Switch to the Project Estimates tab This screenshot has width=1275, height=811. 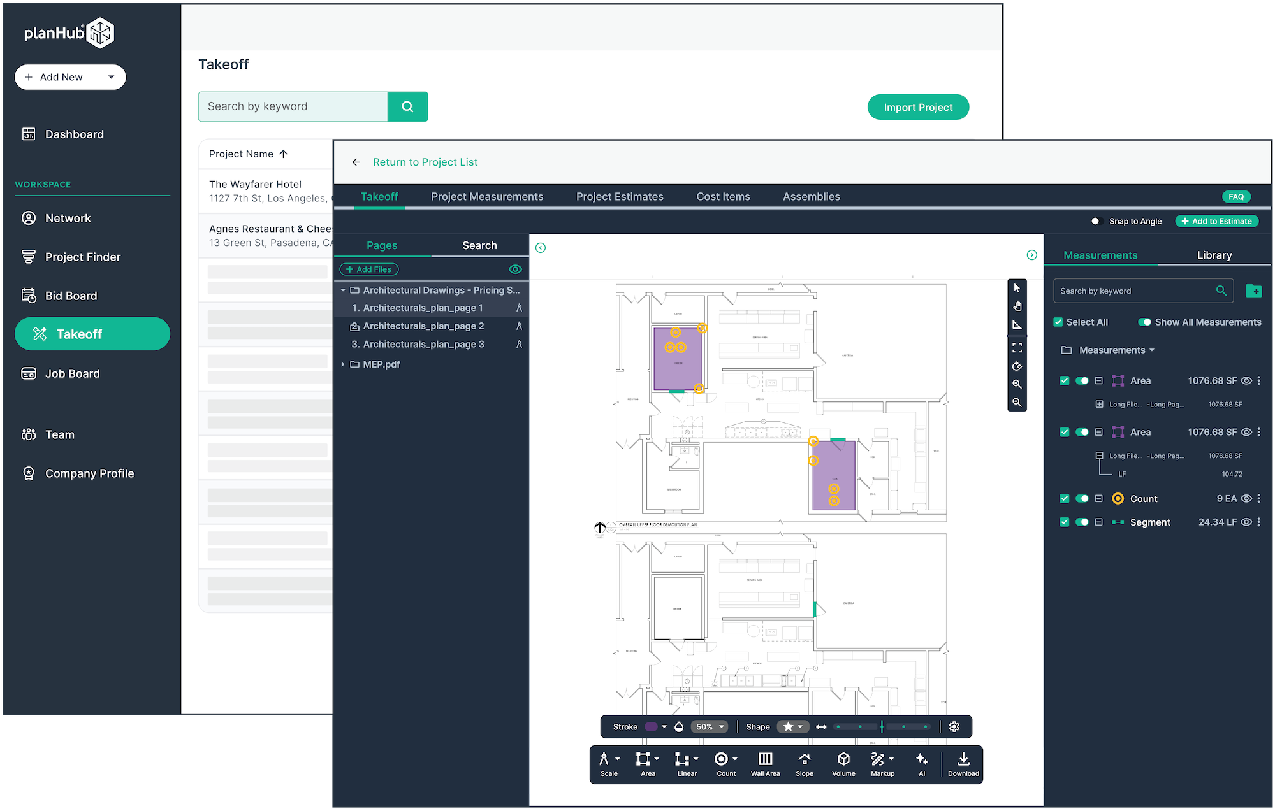click(x=619, y=196)
